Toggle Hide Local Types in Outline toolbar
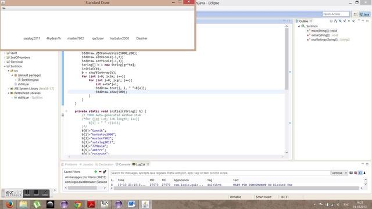372x209 pixels. tap(353, 21)
